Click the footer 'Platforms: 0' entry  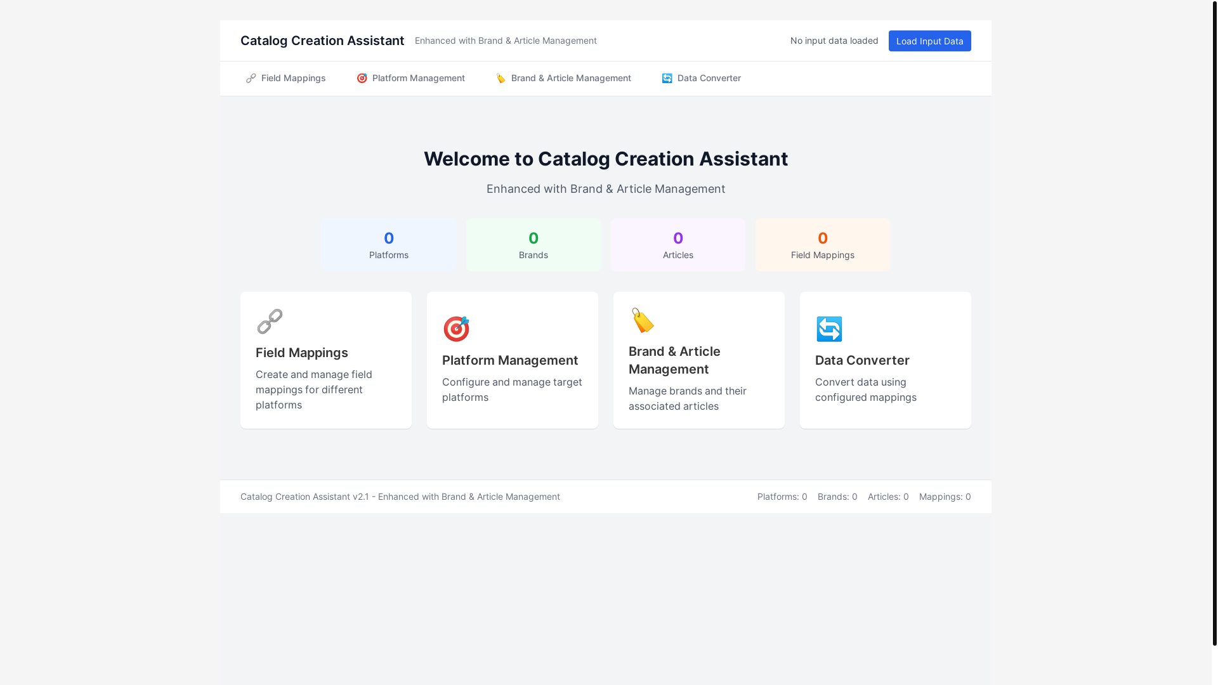click(782, 497)
